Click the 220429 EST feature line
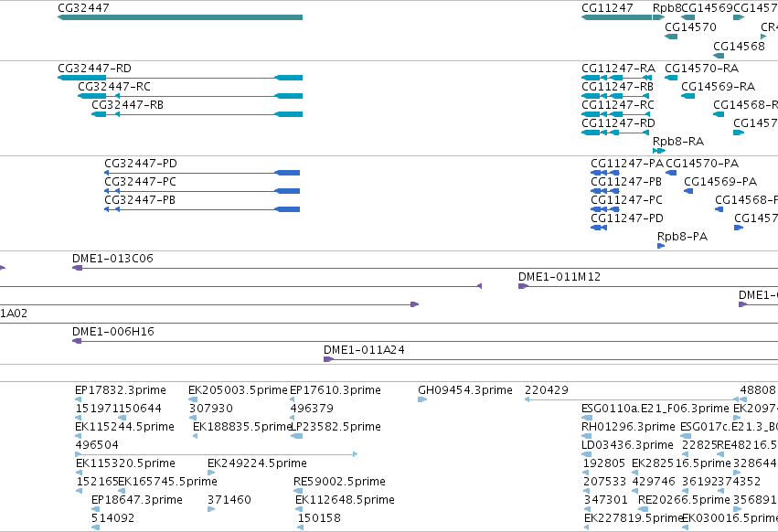The width and height of the screenshot is (778, 532). 632,399
